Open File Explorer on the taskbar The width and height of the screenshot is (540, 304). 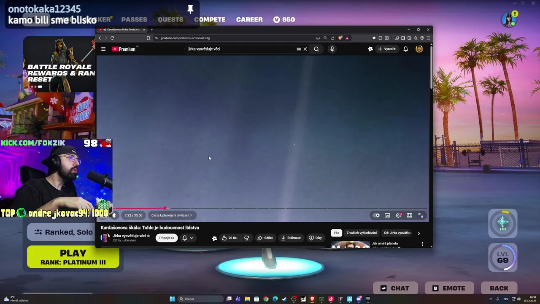click(x=247, y=299)
